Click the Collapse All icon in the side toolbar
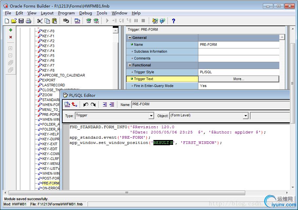This screenshot has width=298, height=210. [10, 70]
